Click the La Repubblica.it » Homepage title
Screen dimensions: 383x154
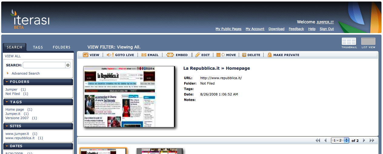(217, 68)
